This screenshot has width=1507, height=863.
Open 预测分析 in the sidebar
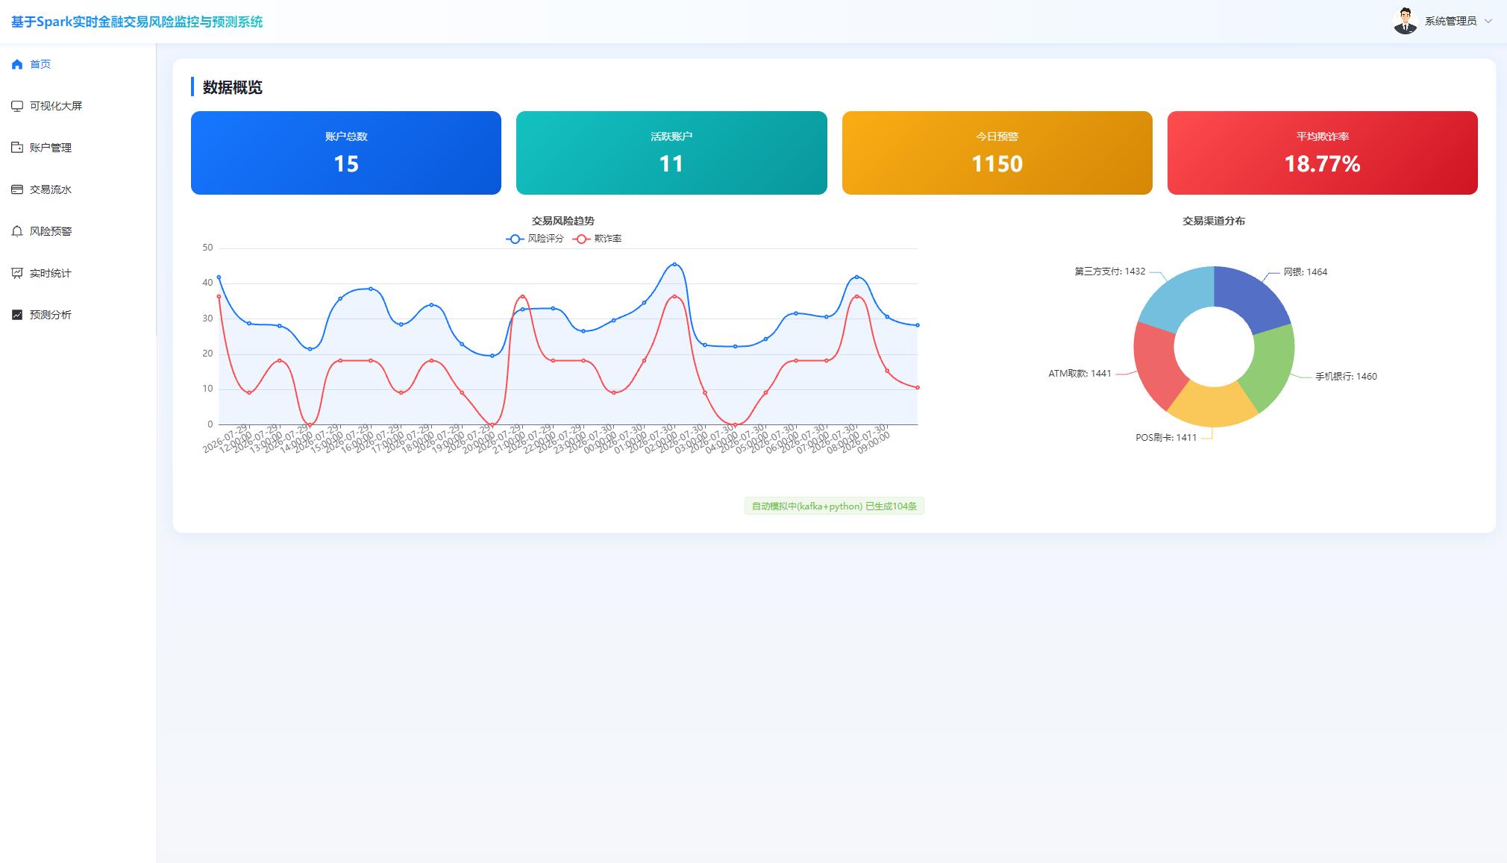(x=78, y=315)
